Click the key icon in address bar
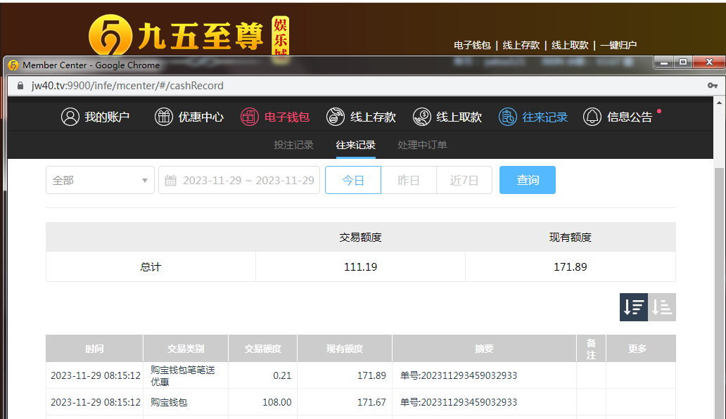Screen dimensions: 726x419 [713, 86]
